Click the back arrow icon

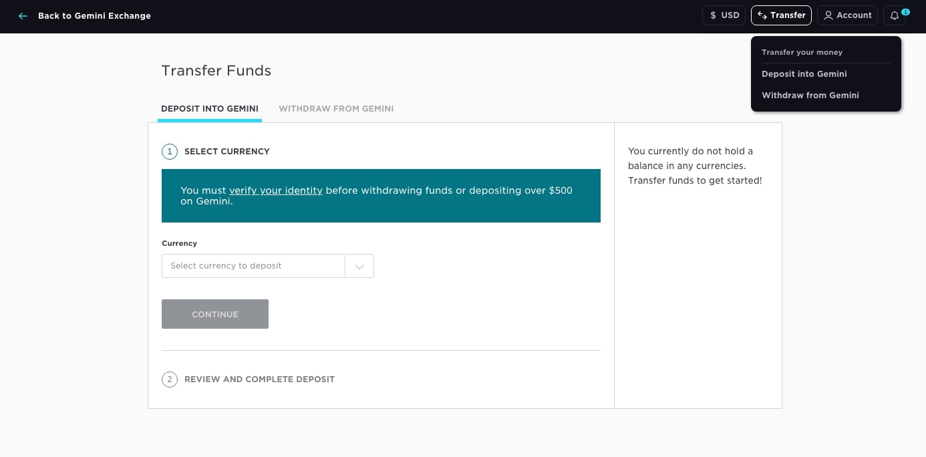pyautogui.click(x=23, y=16)
